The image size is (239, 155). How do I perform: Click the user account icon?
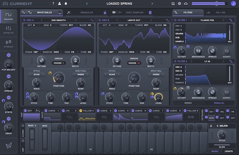click(x=59, y=3)
